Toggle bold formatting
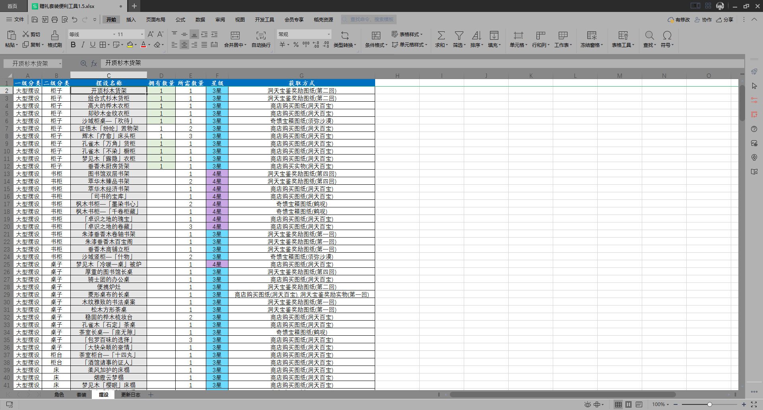Viewport: 763px width, 410px height. (x=73, y=45)
